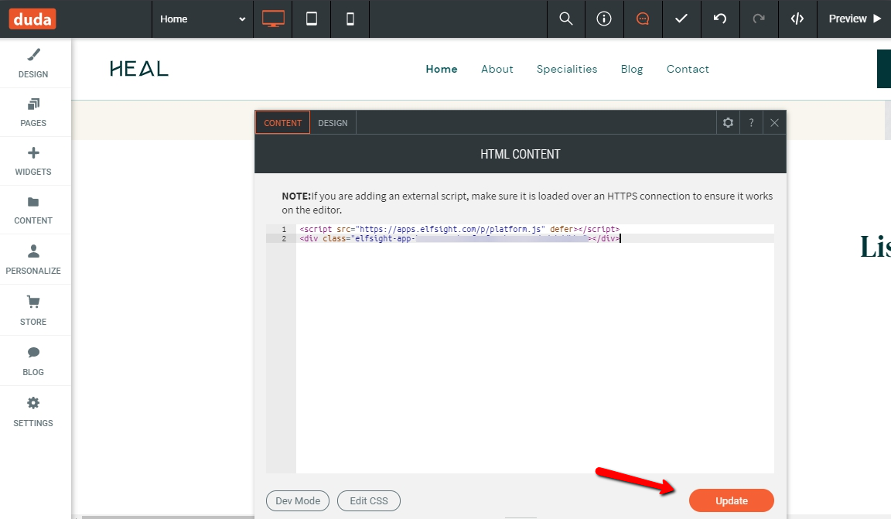Screen dimensions: 891x519
Task: Click the script tag code line
Action: point(459,229)
